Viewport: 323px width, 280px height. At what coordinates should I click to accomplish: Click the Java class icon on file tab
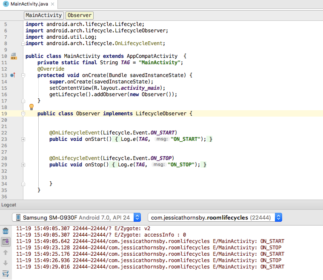5,4
